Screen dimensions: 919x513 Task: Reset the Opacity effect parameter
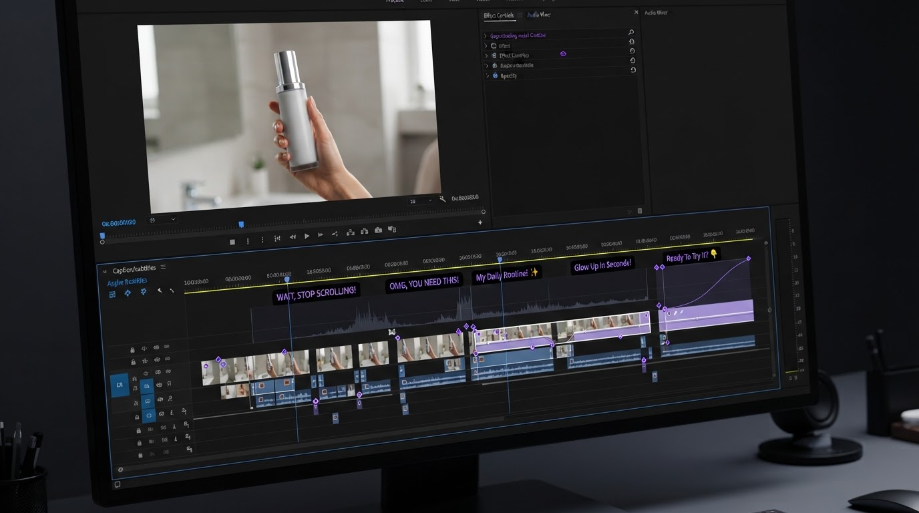pos(633,70)
